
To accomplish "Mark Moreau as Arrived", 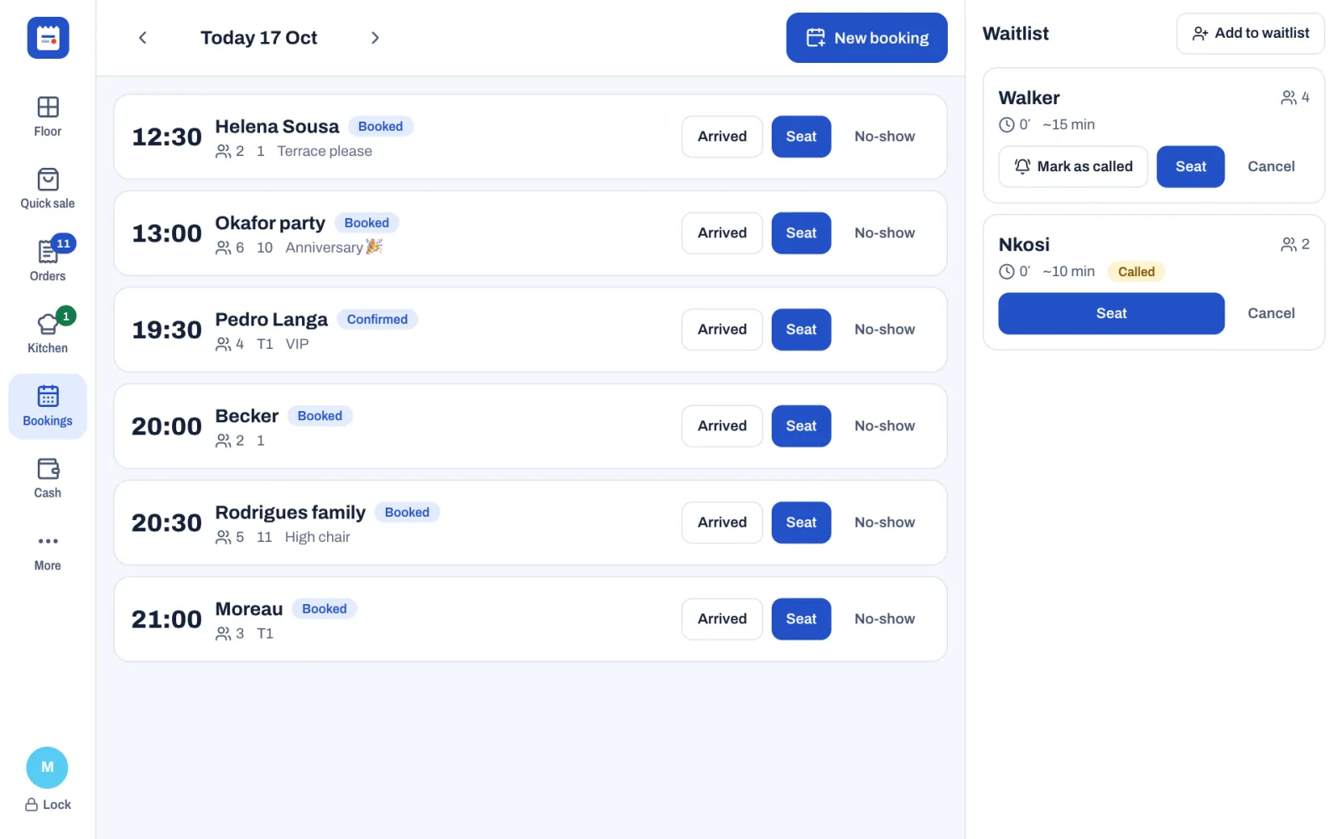I will pyautogui.click(x=722, y=619).
